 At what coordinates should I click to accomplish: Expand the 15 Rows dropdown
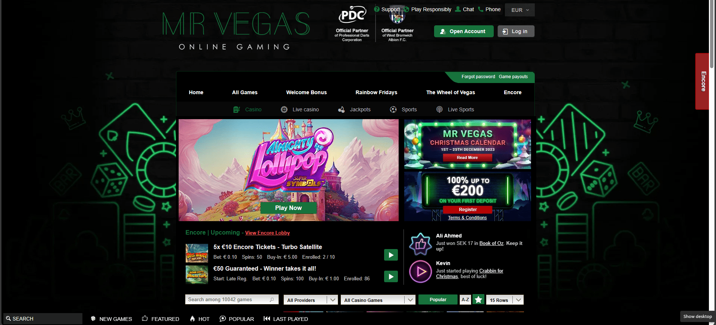[x=505, y=300]
